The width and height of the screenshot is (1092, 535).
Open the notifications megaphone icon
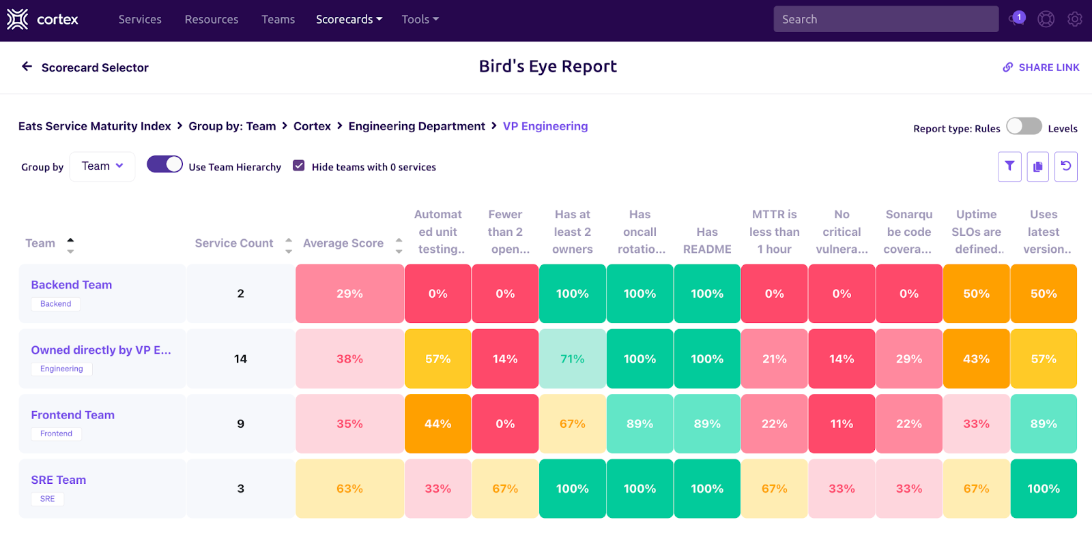pyautogui.click(x=1017, y=19)
